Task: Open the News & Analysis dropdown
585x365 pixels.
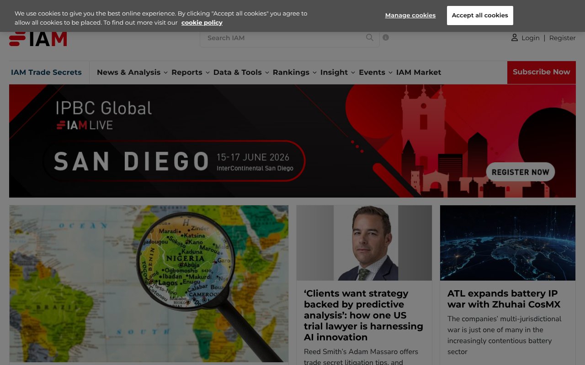Action: 128,72
